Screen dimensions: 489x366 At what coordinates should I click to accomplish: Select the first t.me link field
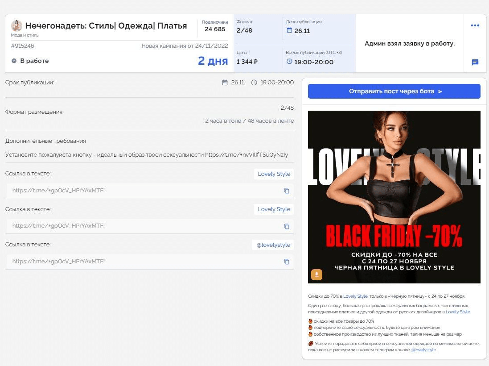[150, 191]
